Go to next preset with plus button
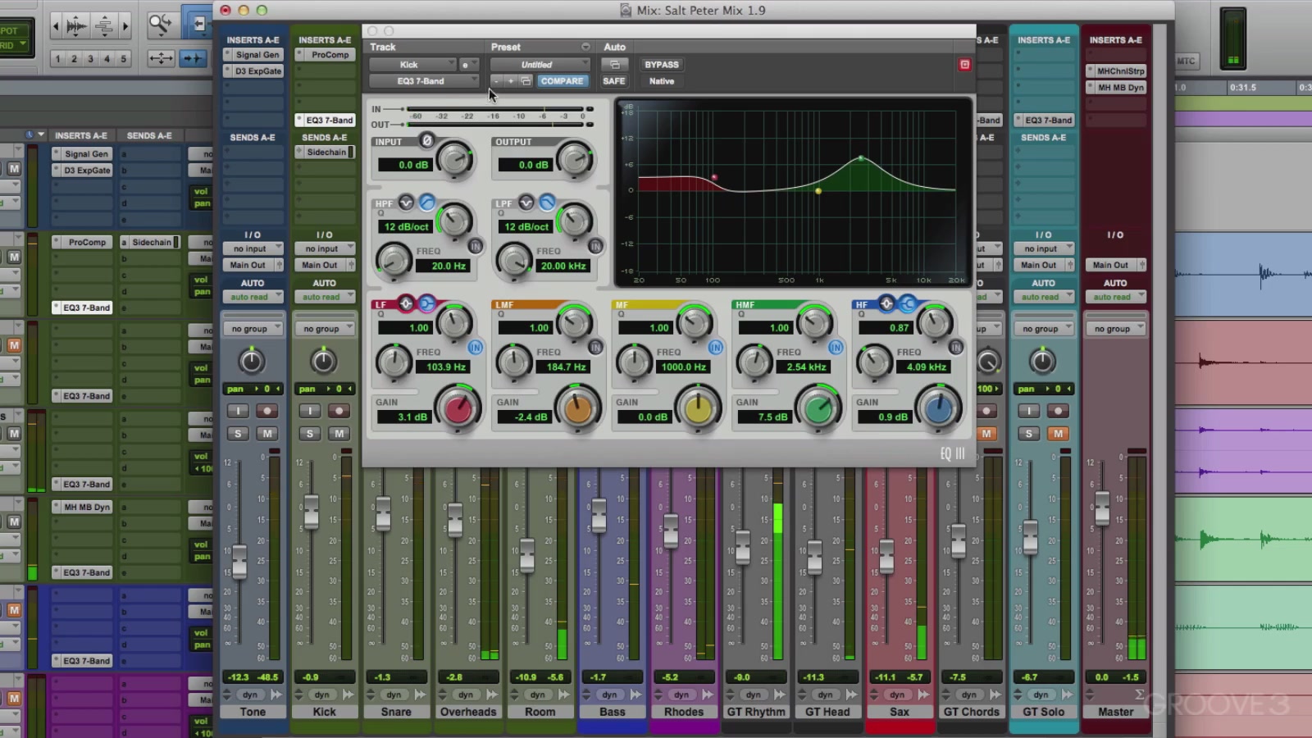 (511, 81)
